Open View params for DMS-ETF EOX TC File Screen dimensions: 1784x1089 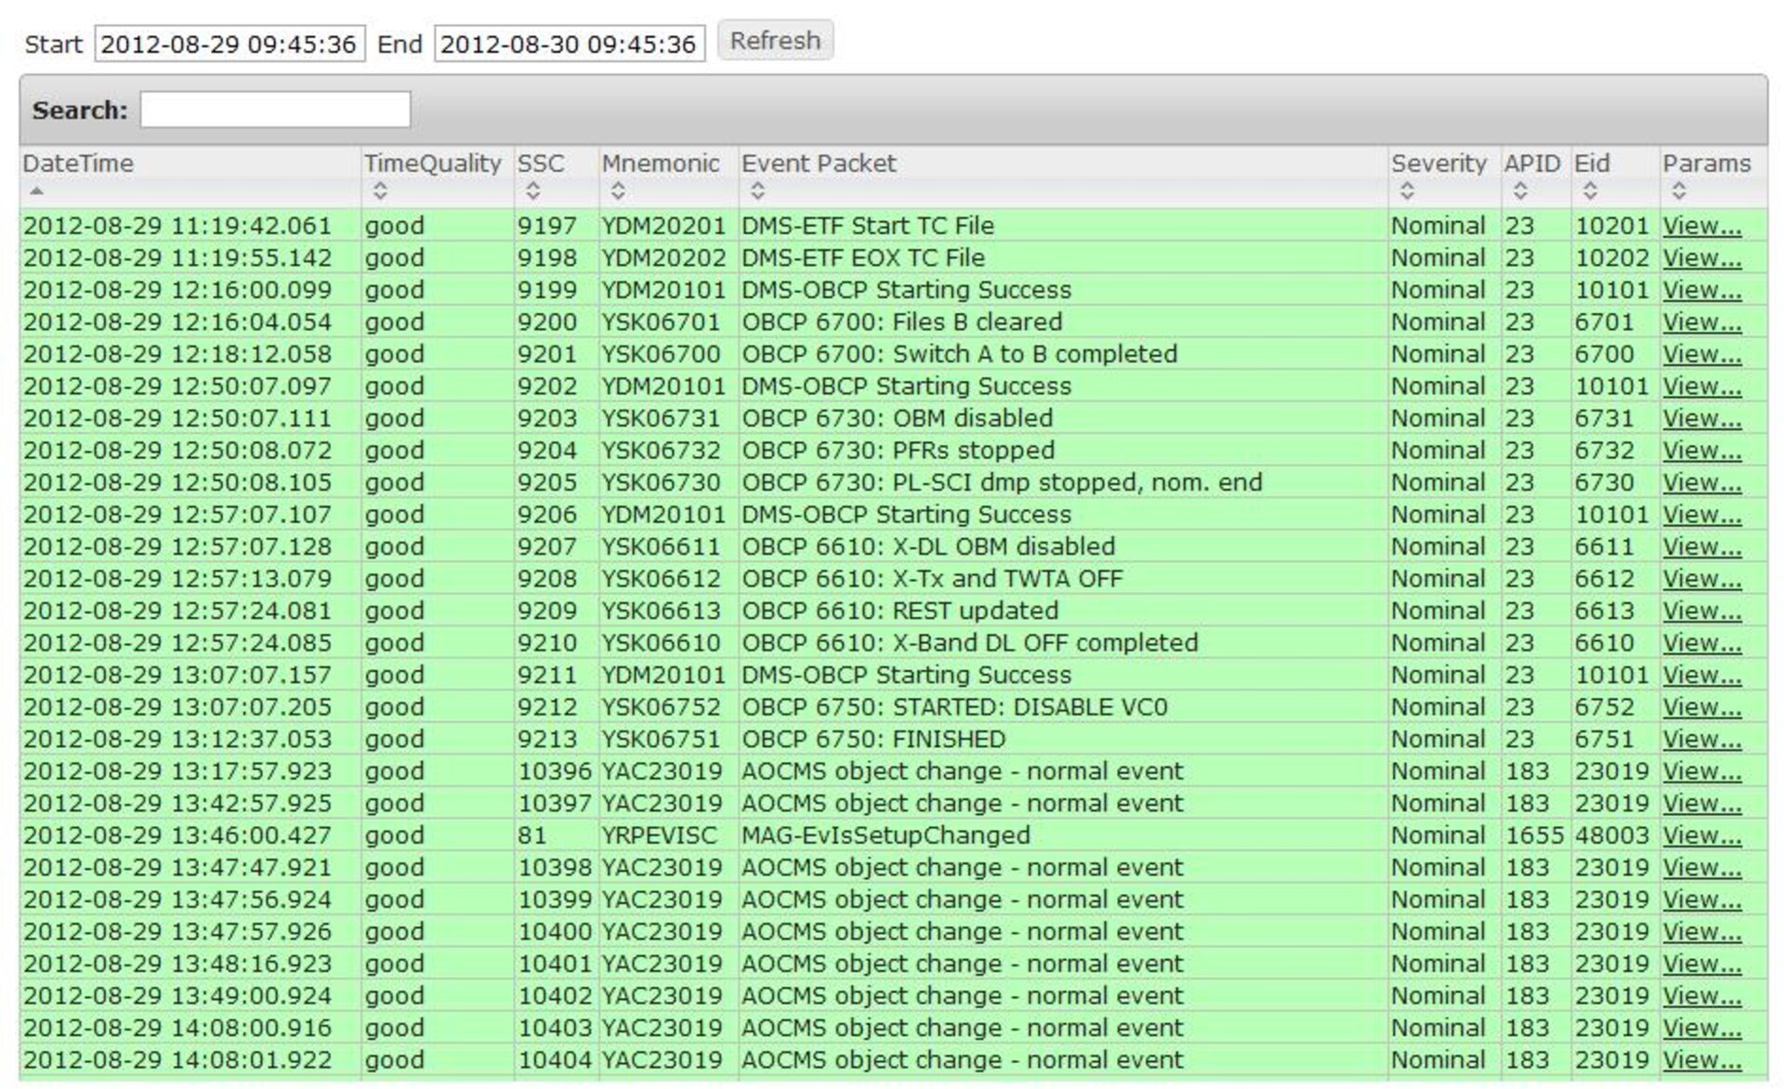coord(1701,257)
